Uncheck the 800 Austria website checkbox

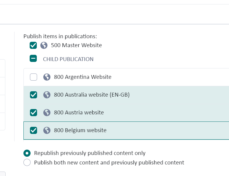pos(34,113)
